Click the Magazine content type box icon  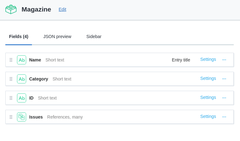point(11,9)
